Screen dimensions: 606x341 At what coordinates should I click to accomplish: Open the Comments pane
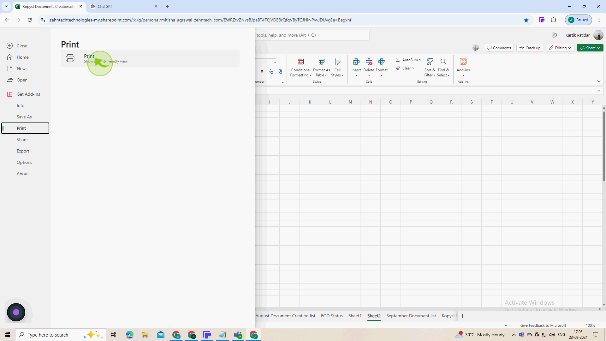(x=499, y=48)
